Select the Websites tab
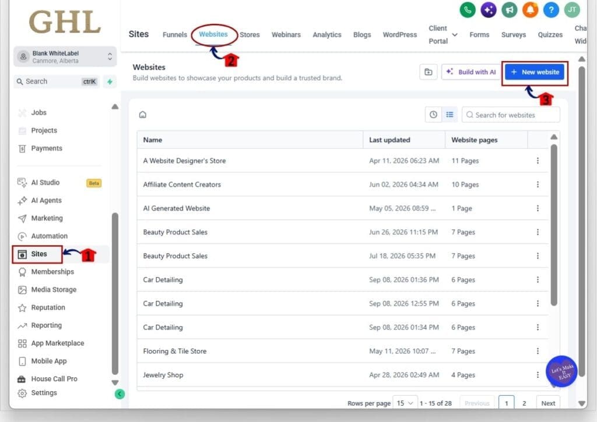This screenshot has height=422, width=597. click(x=213, y=34)
